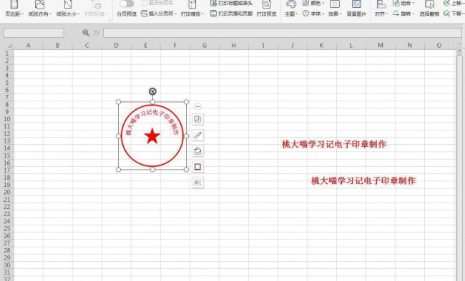Click the topmost square icon under the minus button

pos(197,119)
